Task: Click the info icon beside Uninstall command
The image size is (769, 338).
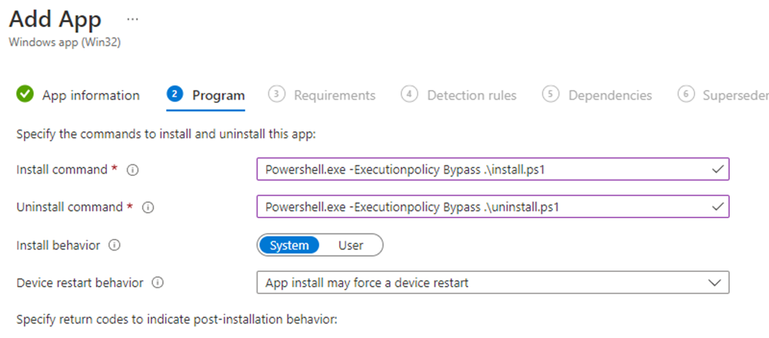Action: pos(148,207)
